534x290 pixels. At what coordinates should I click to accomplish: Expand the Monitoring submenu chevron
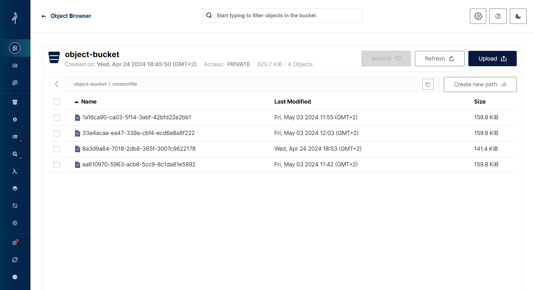[x=21, y=158]
